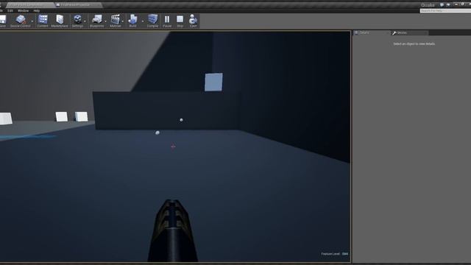Open Source Control from the toolbar

pyautogui.click(x=20, y=21)
